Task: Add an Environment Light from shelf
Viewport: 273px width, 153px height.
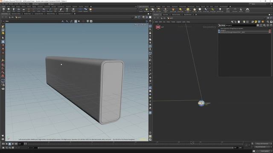Action: [188, 10]
